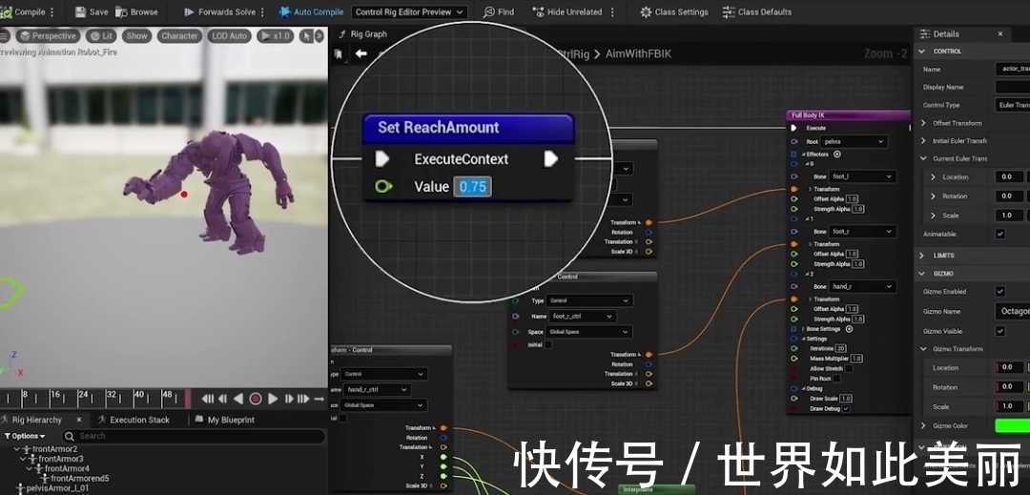The width and height of the screenshot is (1030, 495).
Task: Toggle playback loop arrow
Action: click(319, 399)
